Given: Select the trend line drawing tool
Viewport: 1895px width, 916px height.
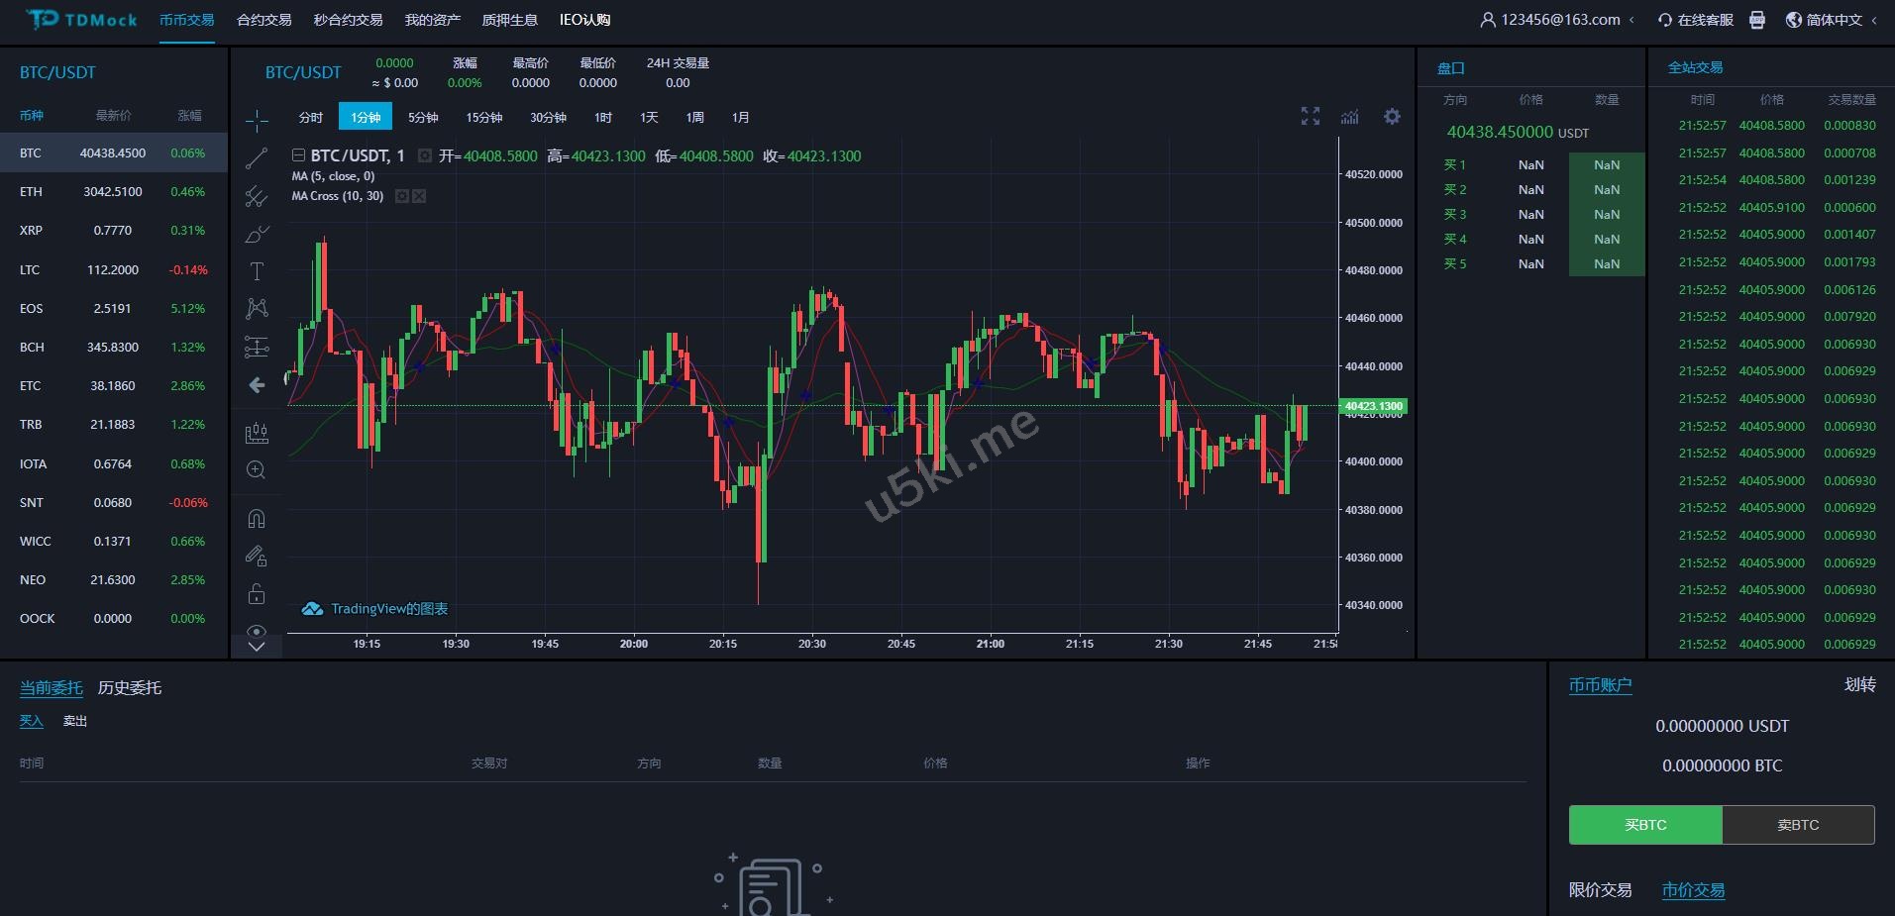Looking at the screenshot, I should (257, 158).
